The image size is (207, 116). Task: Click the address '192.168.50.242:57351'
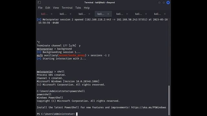coord(131,20)
